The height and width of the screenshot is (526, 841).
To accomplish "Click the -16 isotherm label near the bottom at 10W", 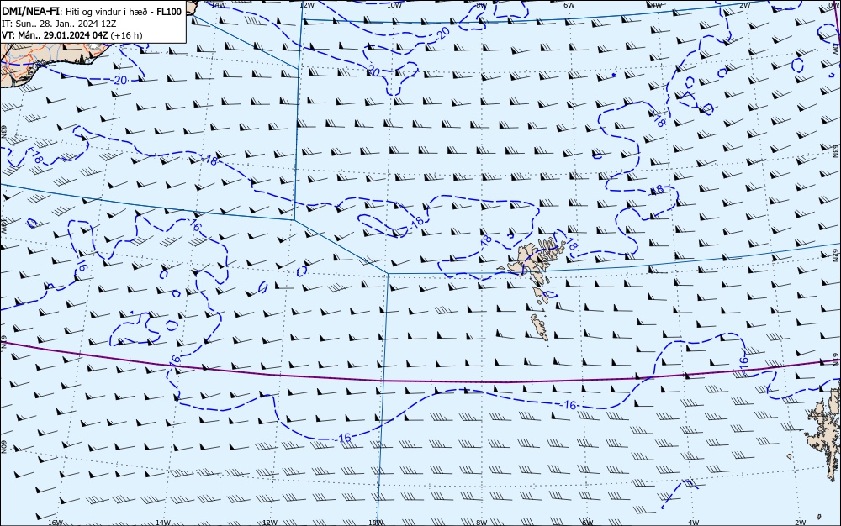I will 344,438.
